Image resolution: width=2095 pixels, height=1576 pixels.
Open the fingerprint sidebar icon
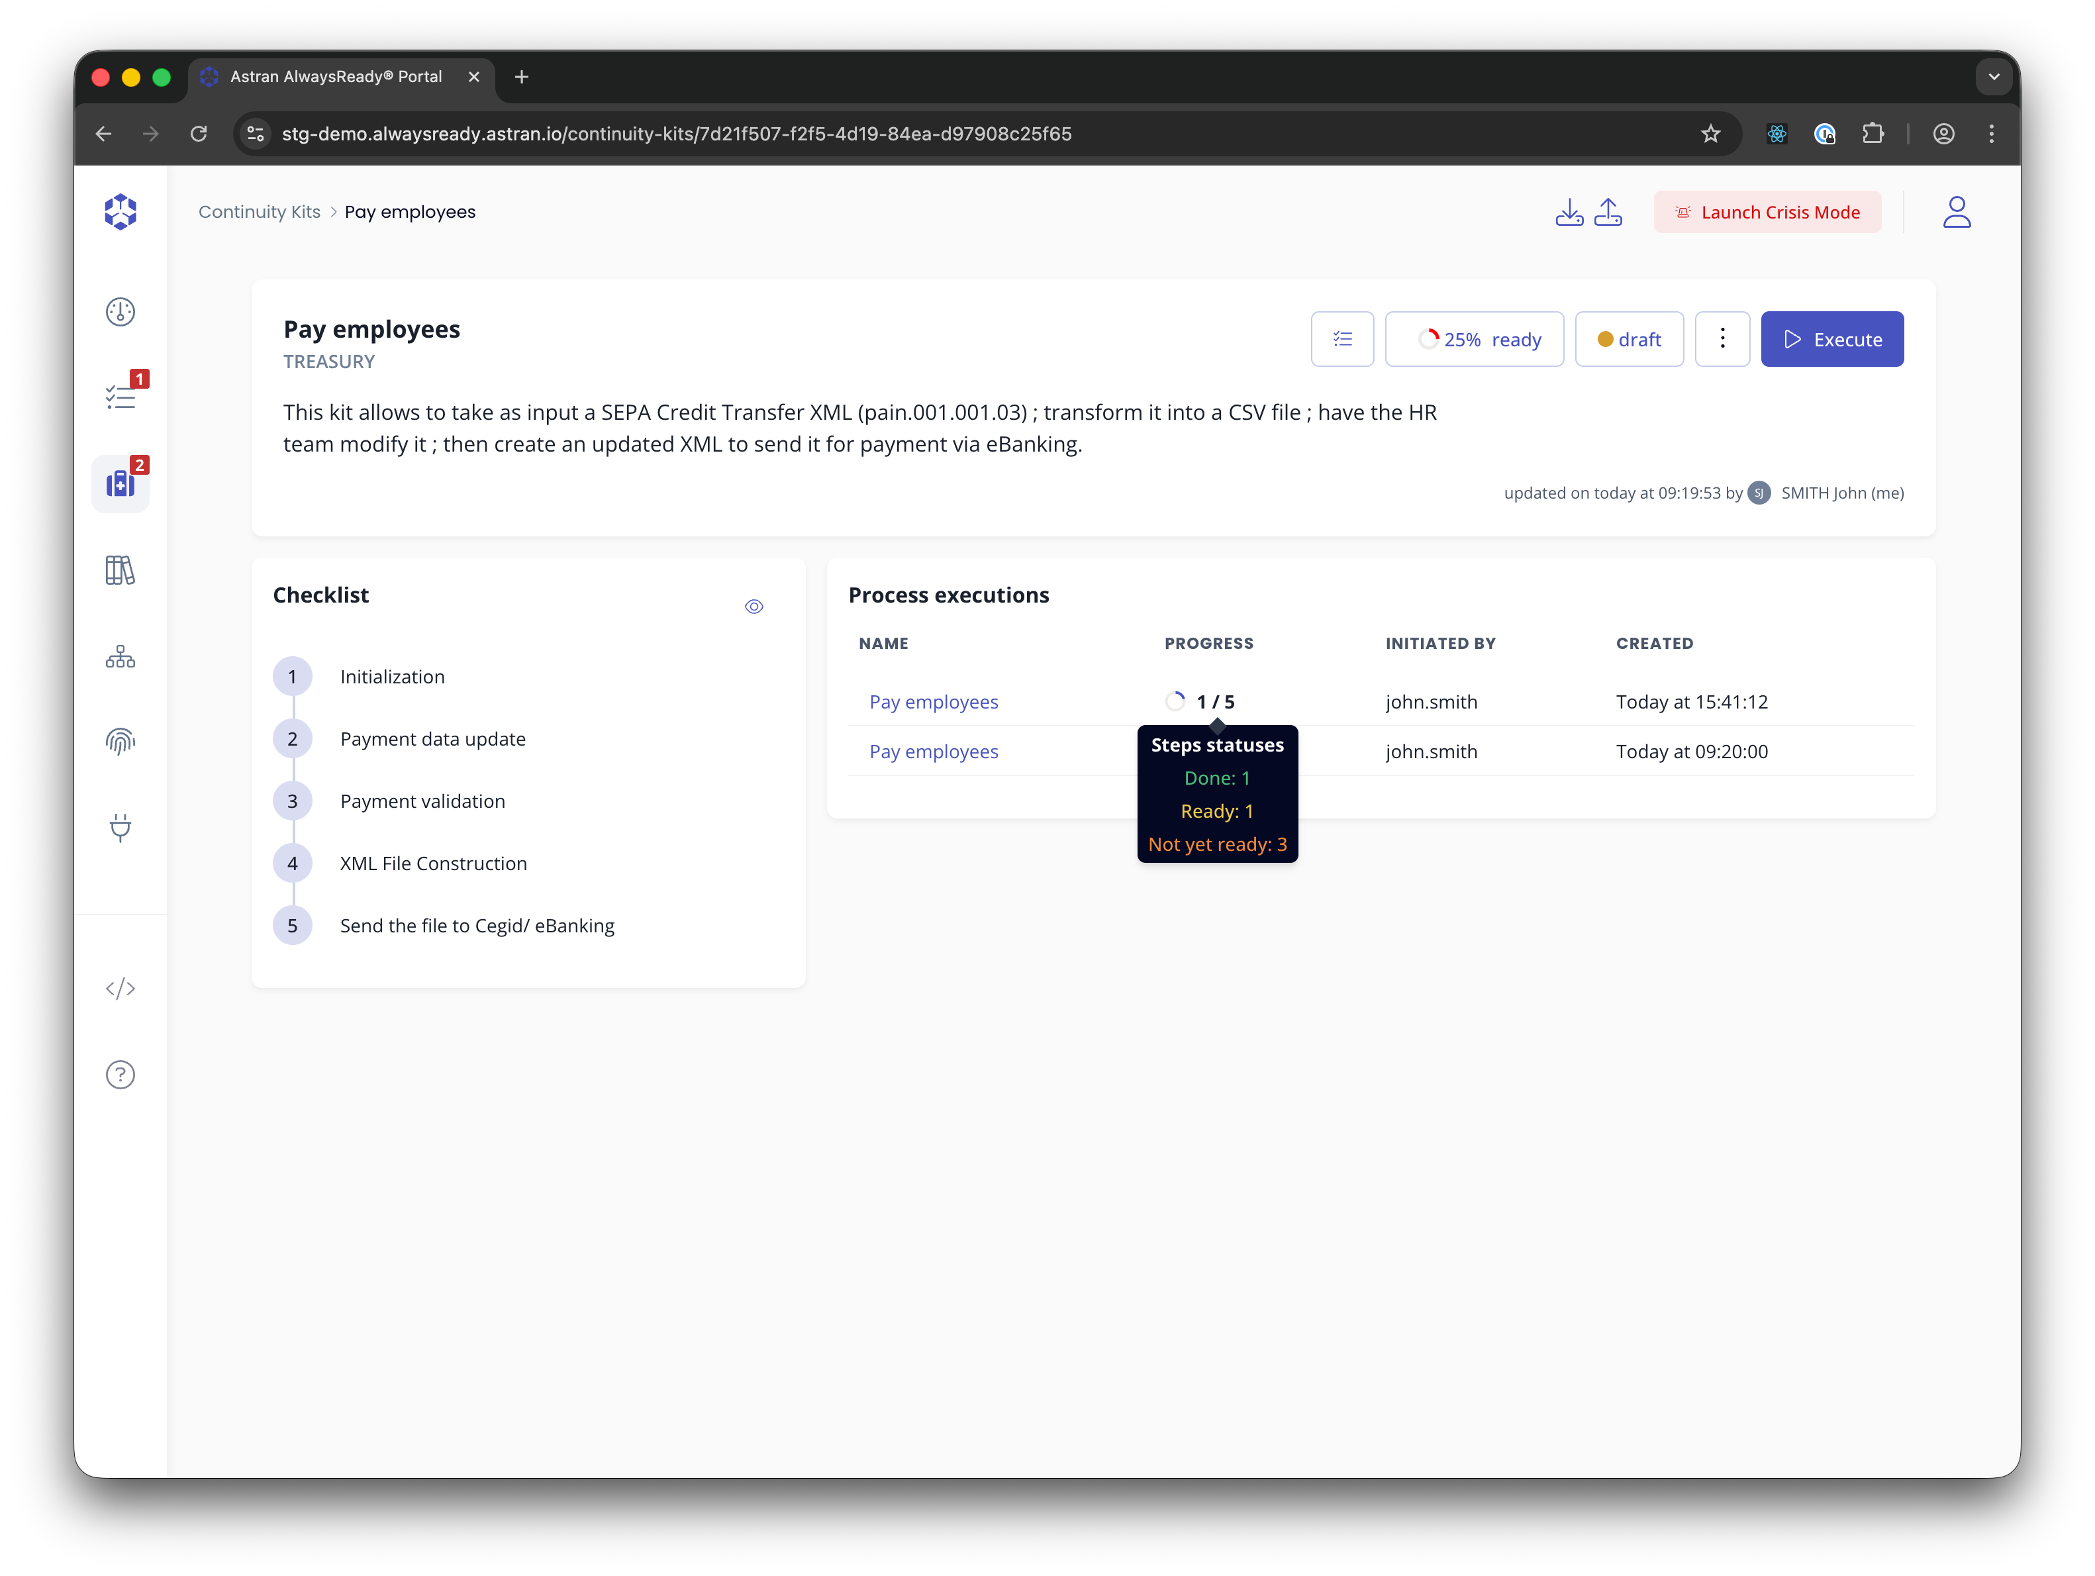[x=121, y=742]
